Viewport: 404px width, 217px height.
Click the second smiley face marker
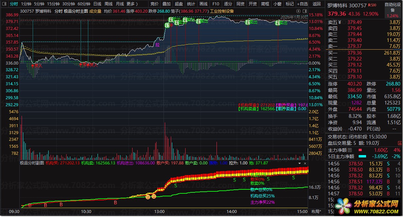click(154, 196)
